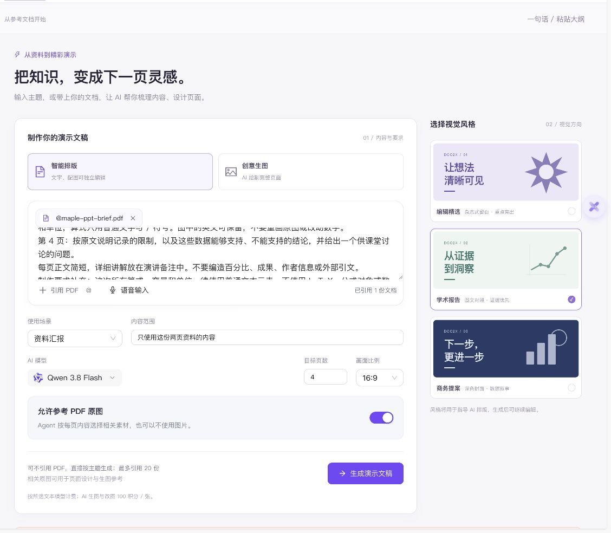
Task: Choose the 下一步，更进一步 style thumbnail
Action: 506,349
